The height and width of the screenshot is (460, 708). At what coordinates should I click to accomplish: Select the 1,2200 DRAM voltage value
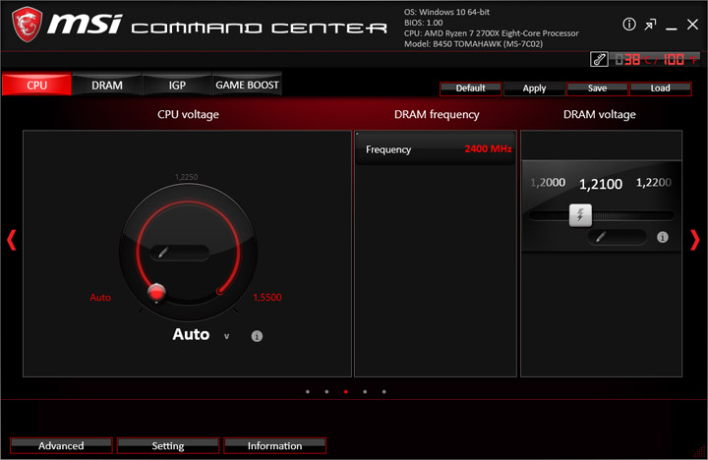coord(653,183)
